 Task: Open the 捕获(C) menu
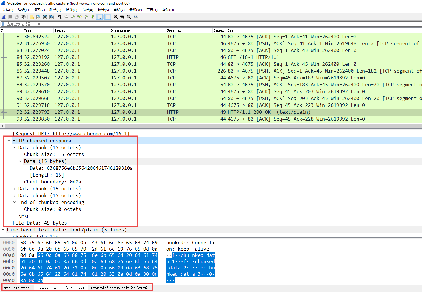tap(71, 10)
